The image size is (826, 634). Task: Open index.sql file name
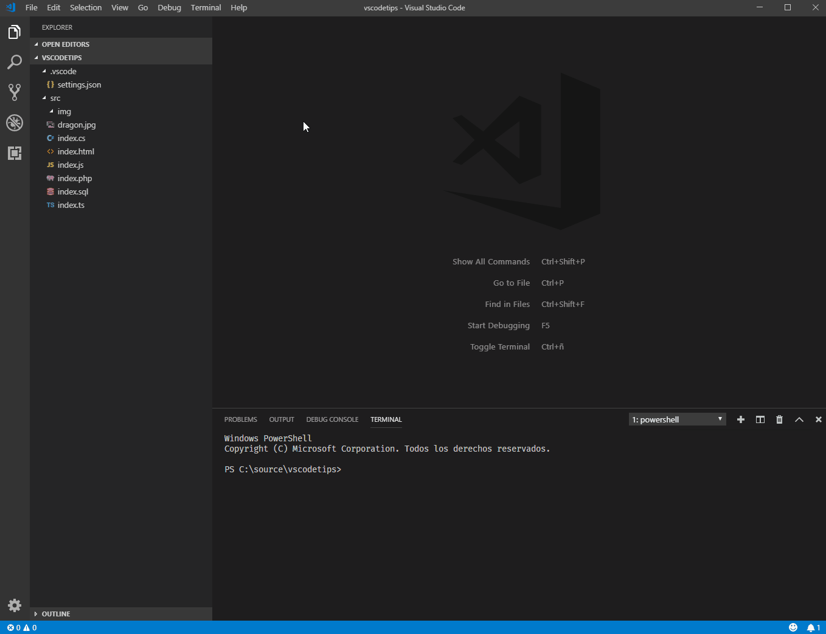point(73,191)
